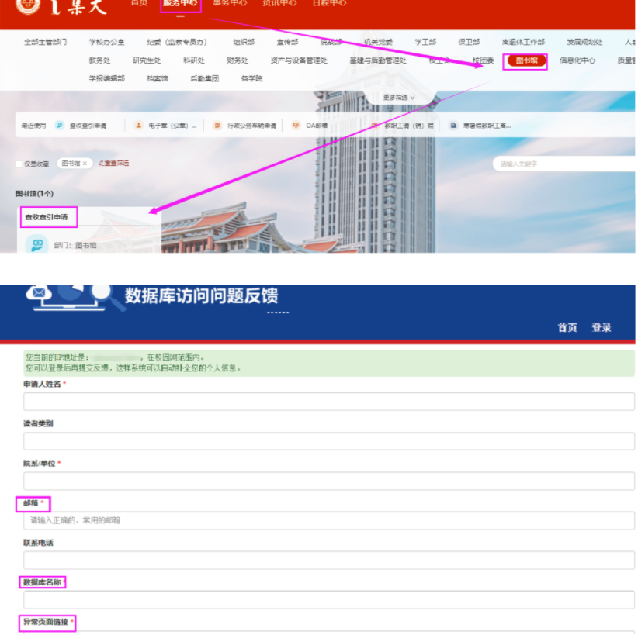Click the 重置筛选 reset filter icon
The height and width of the screenshot is (635, 638).
pos(101,164)
